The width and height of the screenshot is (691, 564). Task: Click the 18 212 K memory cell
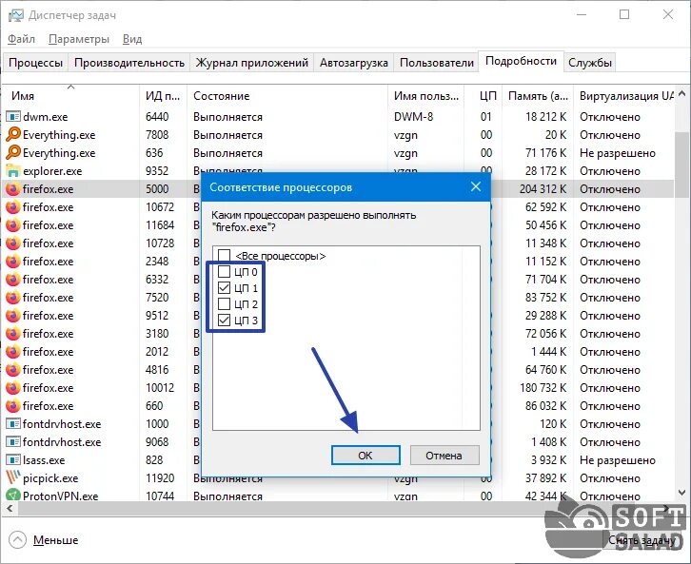click(x=545, y=117)
